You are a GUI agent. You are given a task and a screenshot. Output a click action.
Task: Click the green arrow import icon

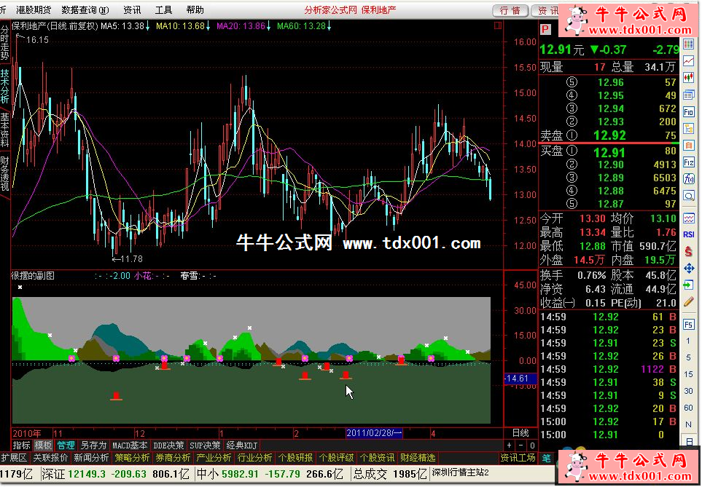689,285
